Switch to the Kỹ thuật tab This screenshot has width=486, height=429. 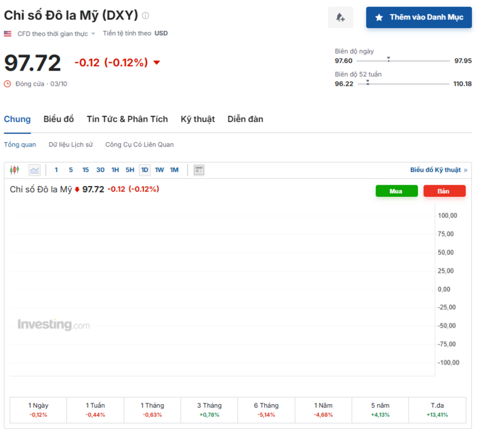click(x=197, y=119)
